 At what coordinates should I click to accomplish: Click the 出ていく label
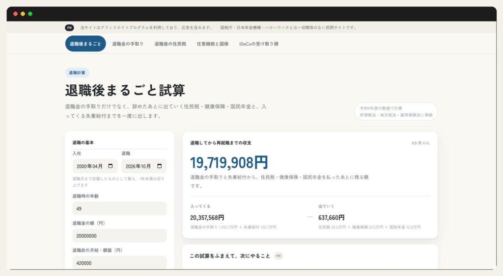(x=326, y=206)
